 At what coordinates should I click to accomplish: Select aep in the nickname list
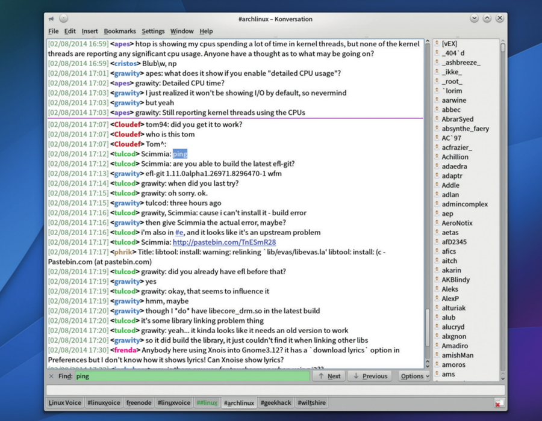[447, 214]
